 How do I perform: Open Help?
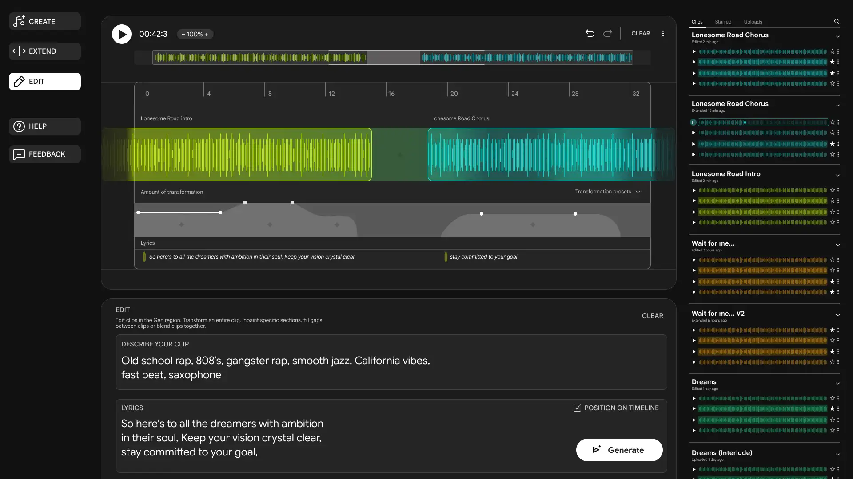tap(45, 126)
